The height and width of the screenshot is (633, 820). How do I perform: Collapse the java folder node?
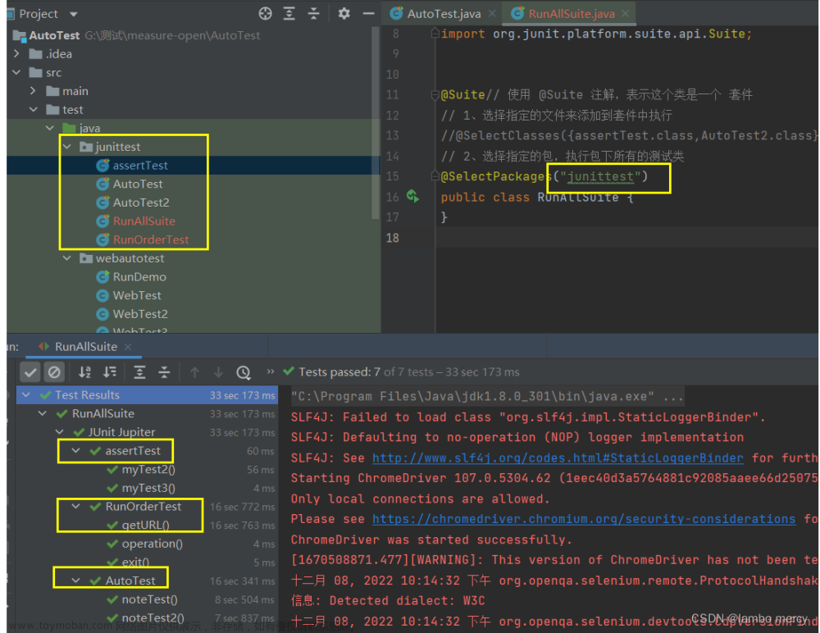coord(50,128)
